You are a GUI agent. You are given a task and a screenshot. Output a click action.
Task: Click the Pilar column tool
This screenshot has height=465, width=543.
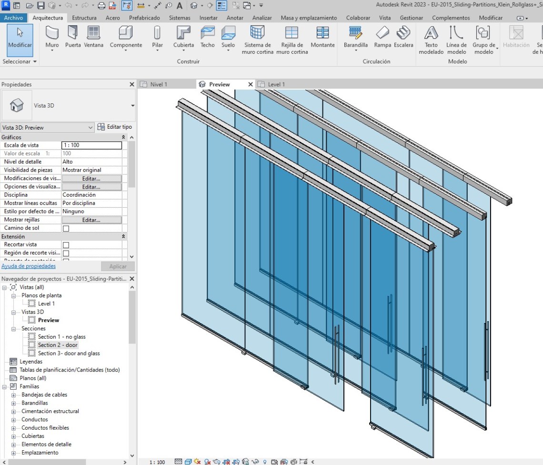click(x=157, y=37)
